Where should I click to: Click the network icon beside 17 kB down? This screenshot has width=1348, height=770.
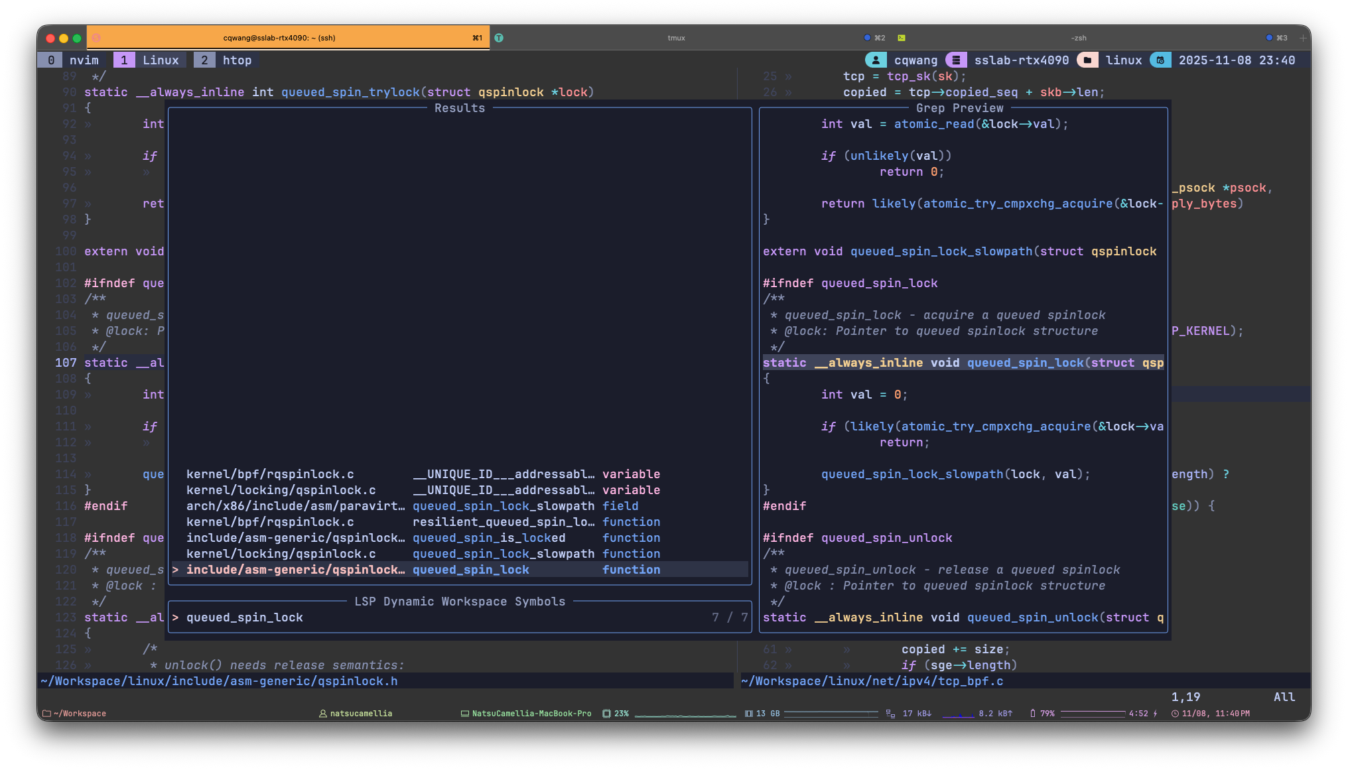(890, 714)
